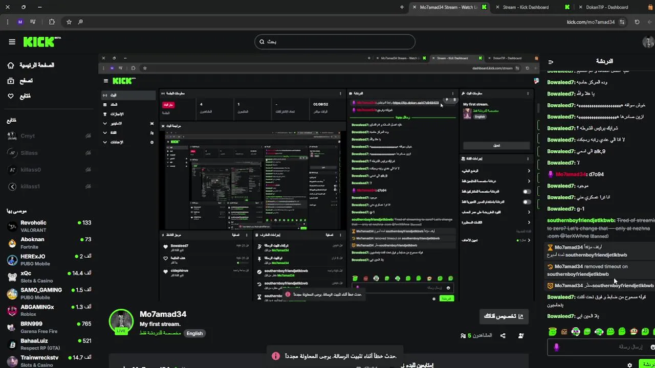Image resolution: width=655 pixels, height=368 pixels.
Task: Bookmark this page with the star icon
Action: [69, 22]
